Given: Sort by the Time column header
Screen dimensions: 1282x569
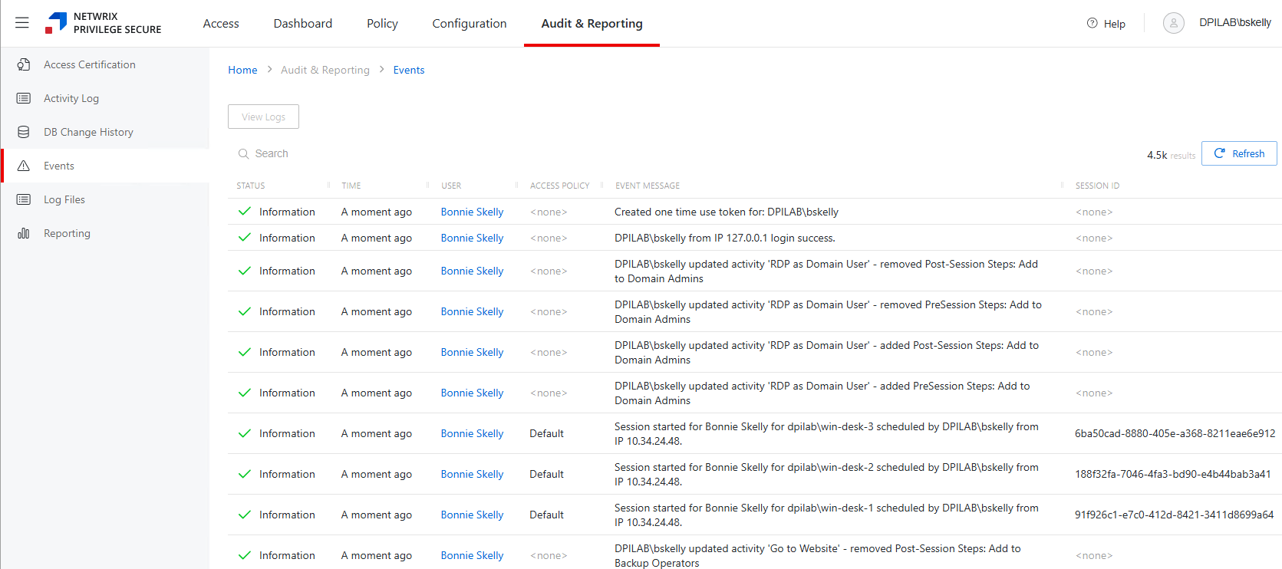Looking at the screenshot, I should 351,186.
